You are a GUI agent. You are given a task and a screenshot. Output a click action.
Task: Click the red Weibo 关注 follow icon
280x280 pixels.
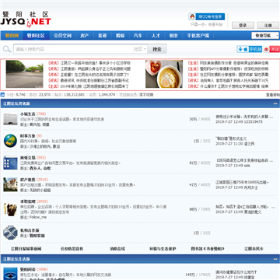271,49
